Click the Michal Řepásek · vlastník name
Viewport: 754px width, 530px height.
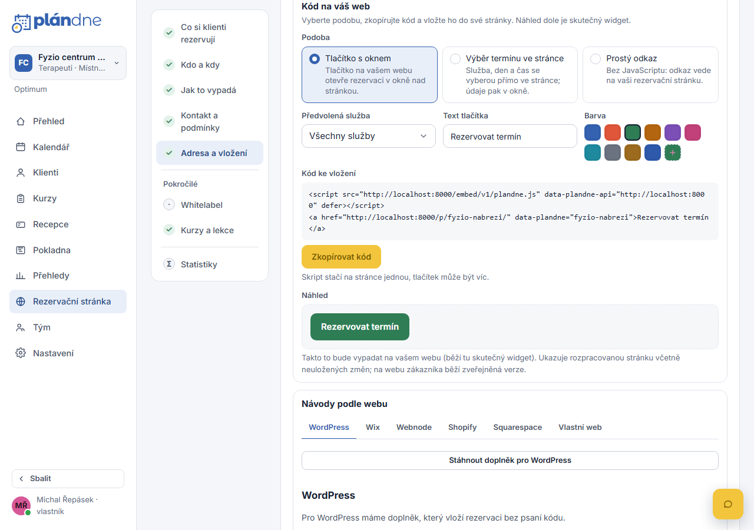(67, 505)
